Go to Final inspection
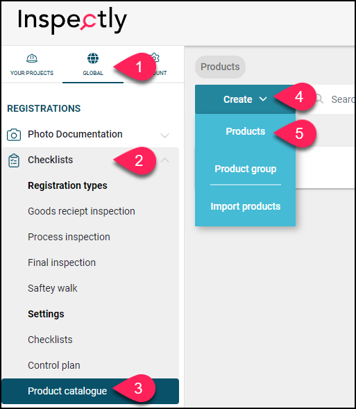 pos(62,262)
